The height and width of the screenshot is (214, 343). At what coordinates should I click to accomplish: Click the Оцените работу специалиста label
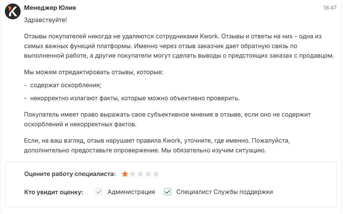click(70, 174)
